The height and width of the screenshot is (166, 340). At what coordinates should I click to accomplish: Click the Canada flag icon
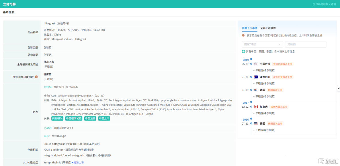point(256,107)
